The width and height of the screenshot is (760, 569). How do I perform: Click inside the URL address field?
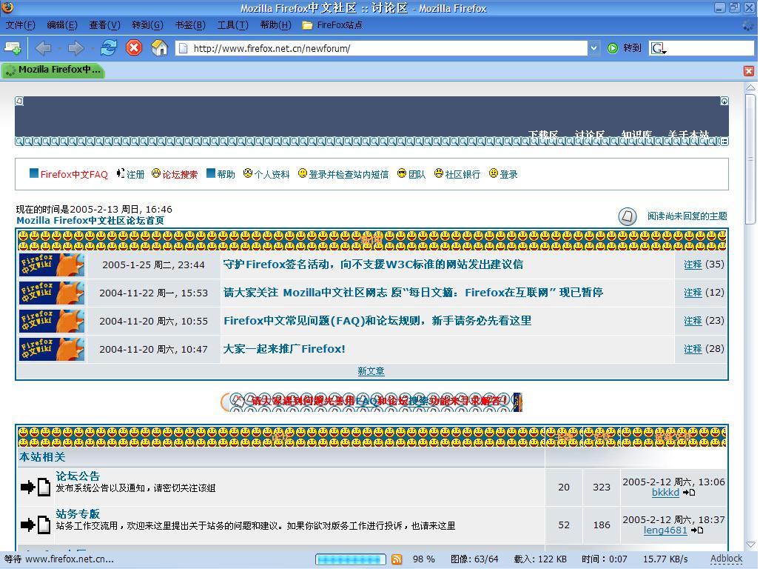(x=385, y=48)
